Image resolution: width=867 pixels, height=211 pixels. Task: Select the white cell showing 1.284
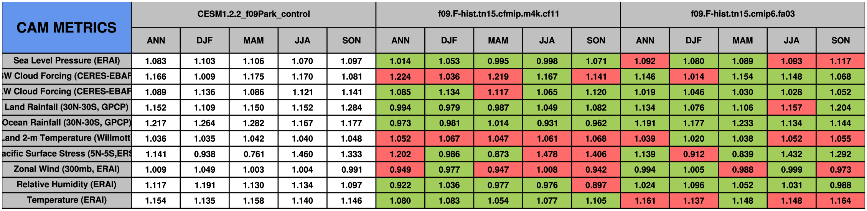[351, 107]
